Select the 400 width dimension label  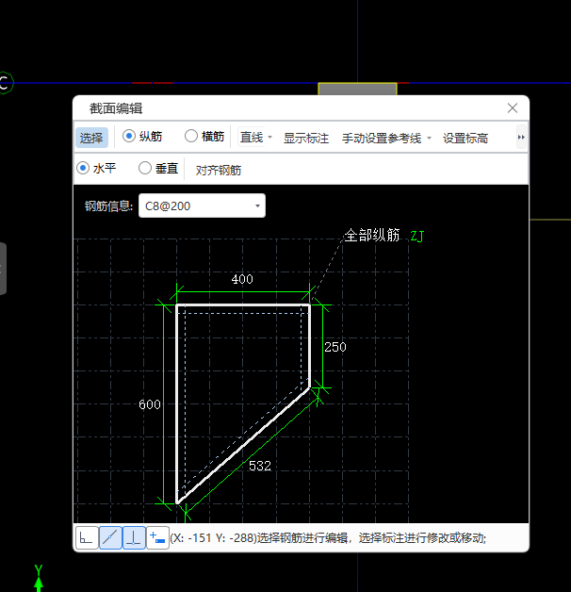click(x=242, y=279)
